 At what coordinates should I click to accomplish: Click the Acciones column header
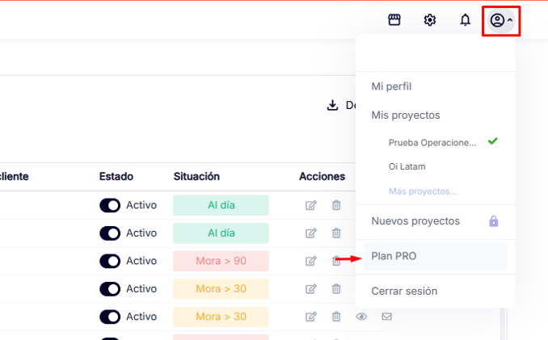point(322,176)
